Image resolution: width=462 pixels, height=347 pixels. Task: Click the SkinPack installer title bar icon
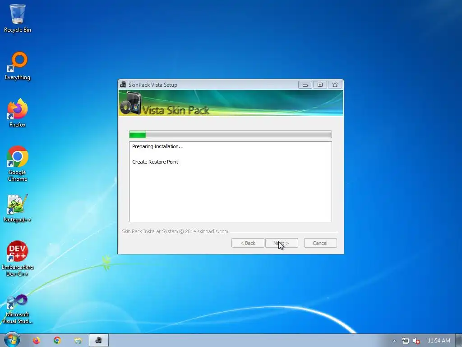pos(123,84)
